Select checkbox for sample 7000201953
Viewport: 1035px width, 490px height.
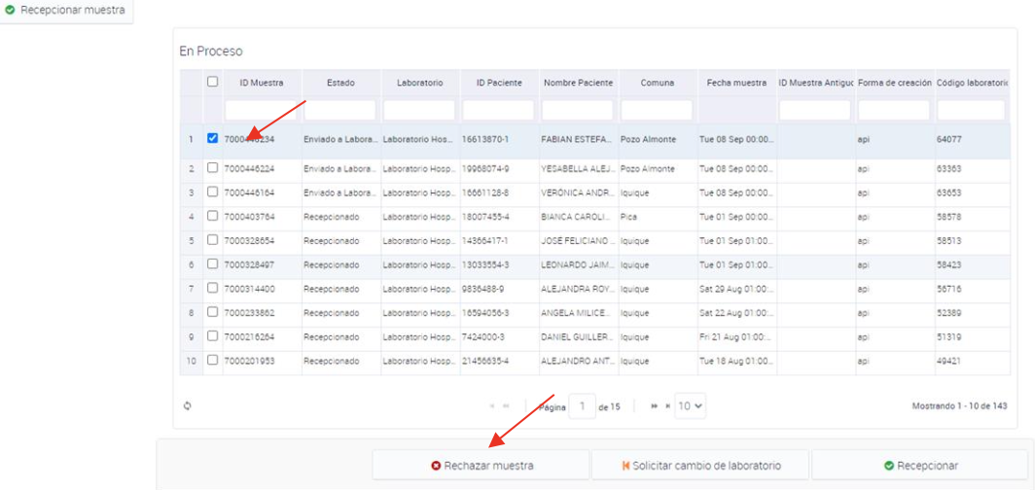tap(212, 360)
